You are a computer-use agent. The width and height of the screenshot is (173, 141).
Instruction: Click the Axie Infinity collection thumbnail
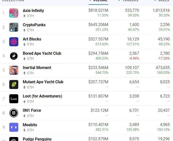[x=14, y=13]
